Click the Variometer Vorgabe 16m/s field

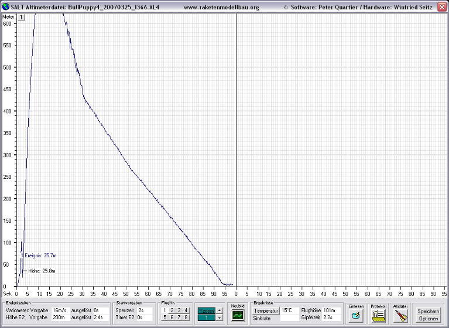[x=60, y=310]
